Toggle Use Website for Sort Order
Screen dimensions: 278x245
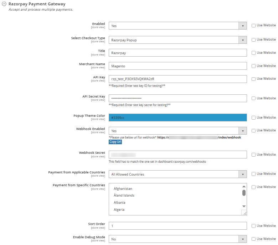click(253, 226)
